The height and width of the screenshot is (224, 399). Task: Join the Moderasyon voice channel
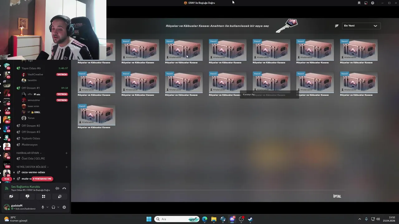[x=42, y=145]
